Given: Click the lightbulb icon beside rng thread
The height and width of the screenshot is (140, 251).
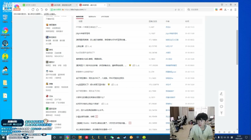Looking at the screenshot, I should (x=109, y=85).
